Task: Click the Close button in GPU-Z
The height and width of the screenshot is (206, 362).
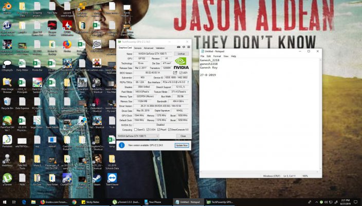Action: click(183, 136)
